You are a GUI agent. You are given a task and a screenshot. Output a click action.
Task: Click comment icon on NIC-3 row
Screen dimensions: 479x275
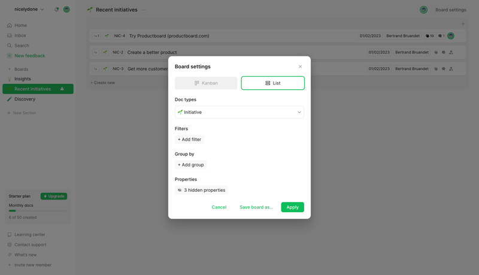pos(443,69)
